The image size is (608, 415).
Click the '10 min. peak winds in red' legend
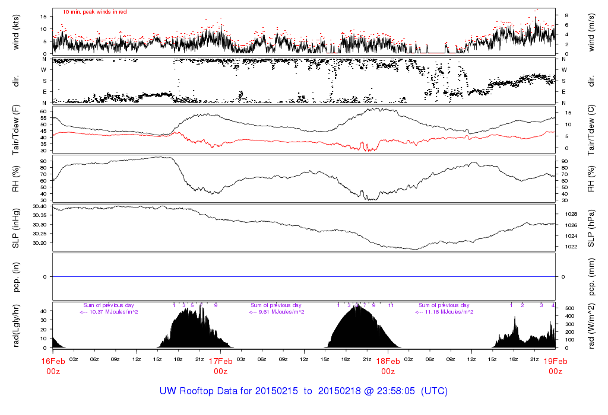95,12
